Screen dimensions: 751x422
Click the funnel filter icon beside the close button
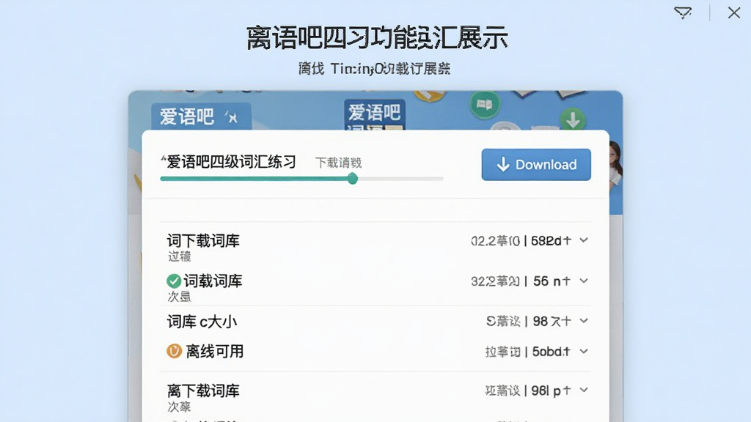click(683, 13)
